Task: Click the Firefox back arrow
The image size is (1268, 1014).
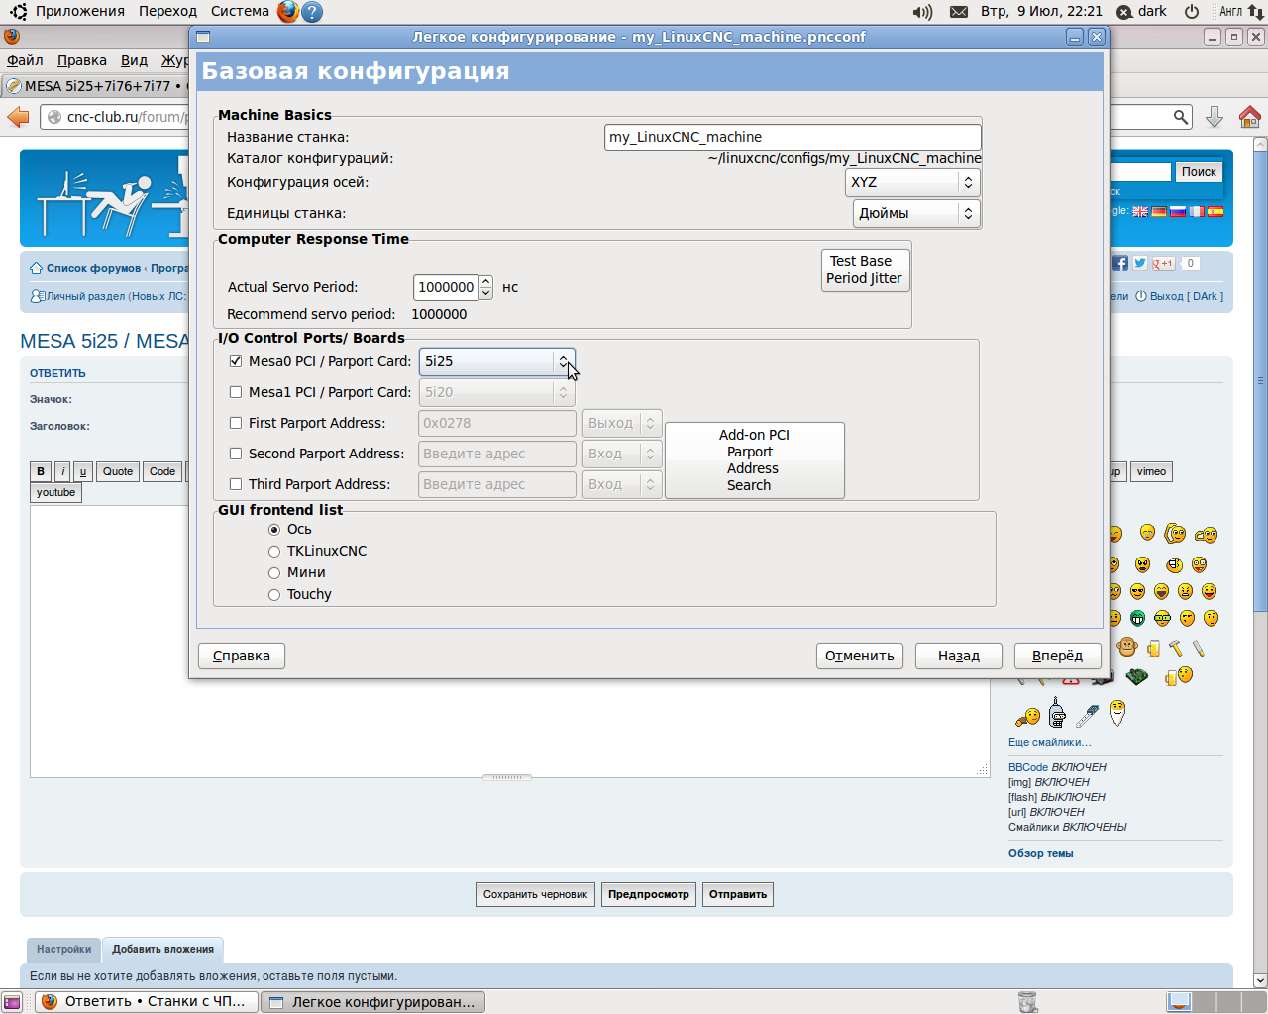Action: pyautogui.click(x=18, y=117)
